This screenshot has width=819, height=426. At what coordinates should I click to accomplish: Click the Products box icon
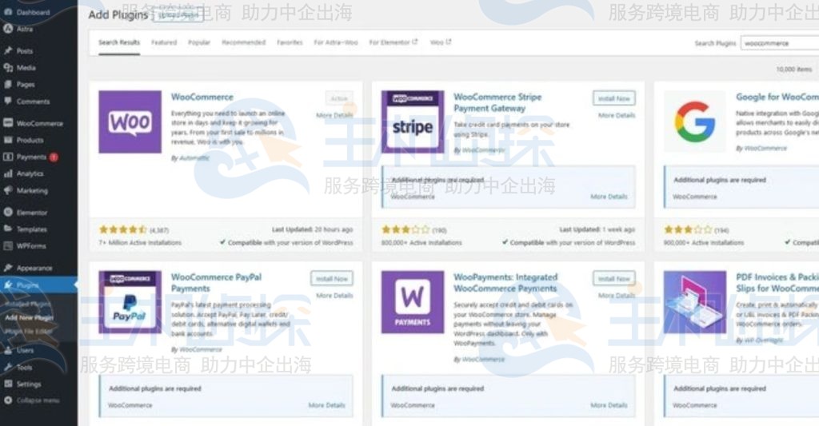tap(8, 139)
